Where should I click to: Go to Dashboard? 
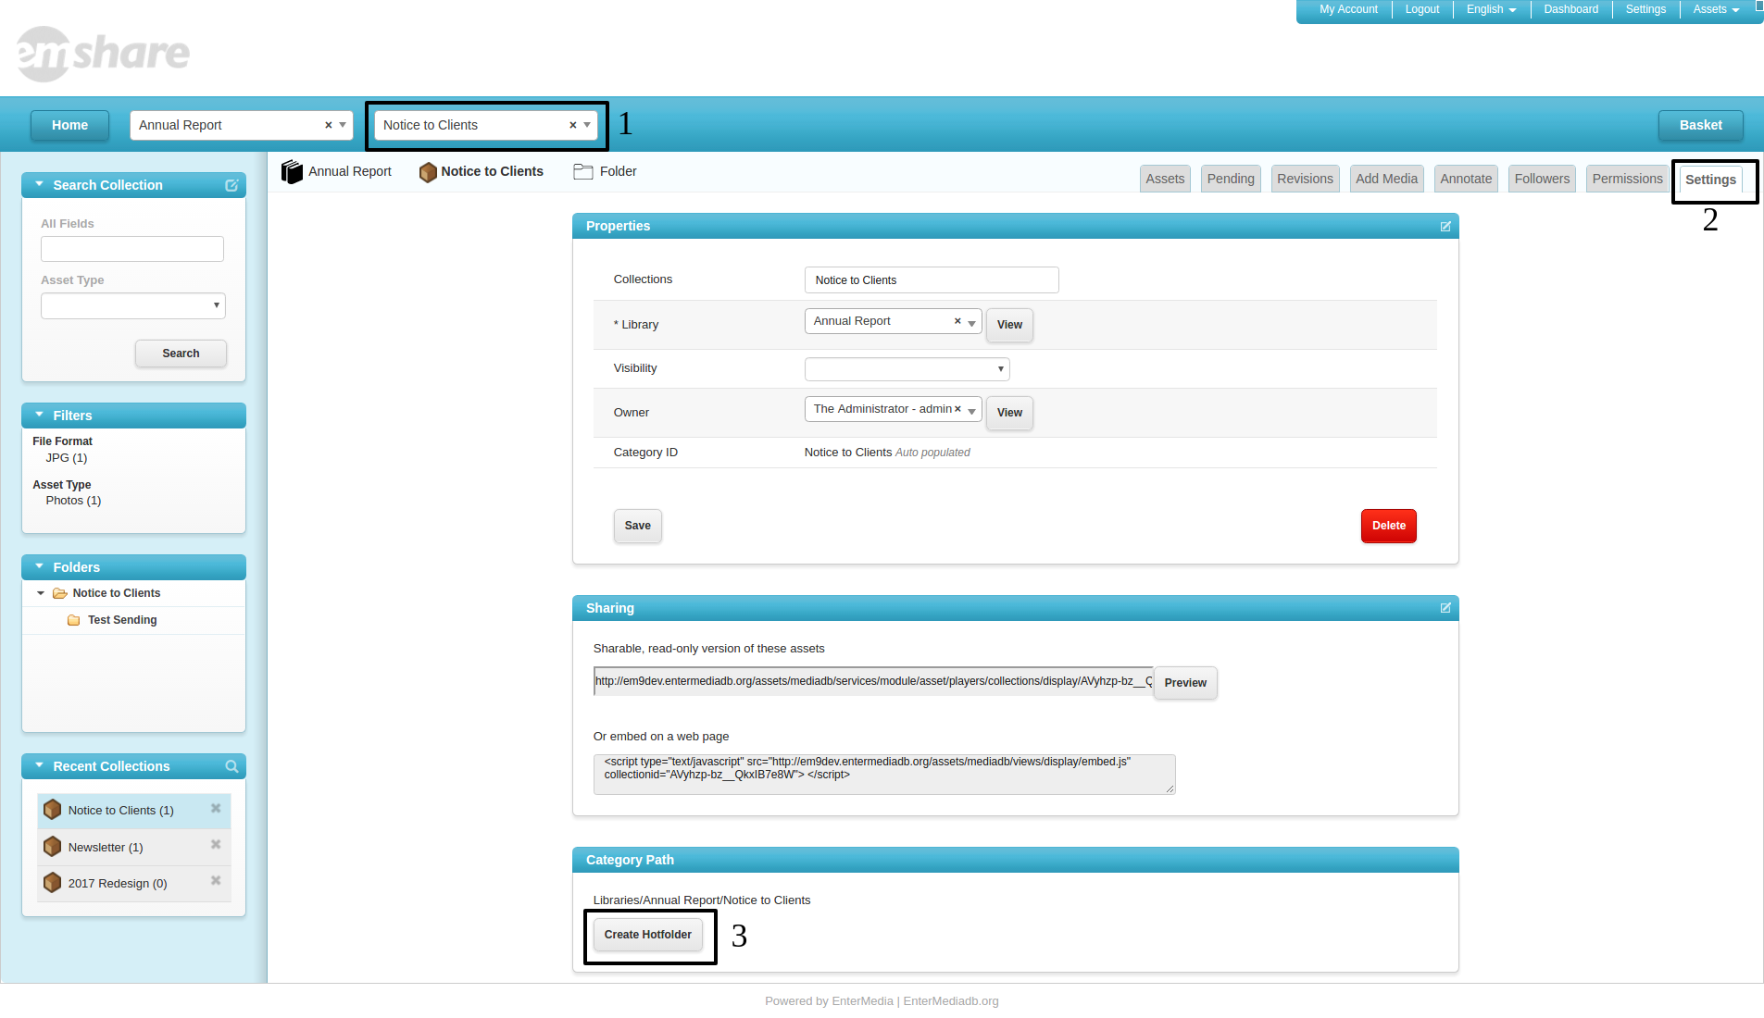click(1570, 10)
